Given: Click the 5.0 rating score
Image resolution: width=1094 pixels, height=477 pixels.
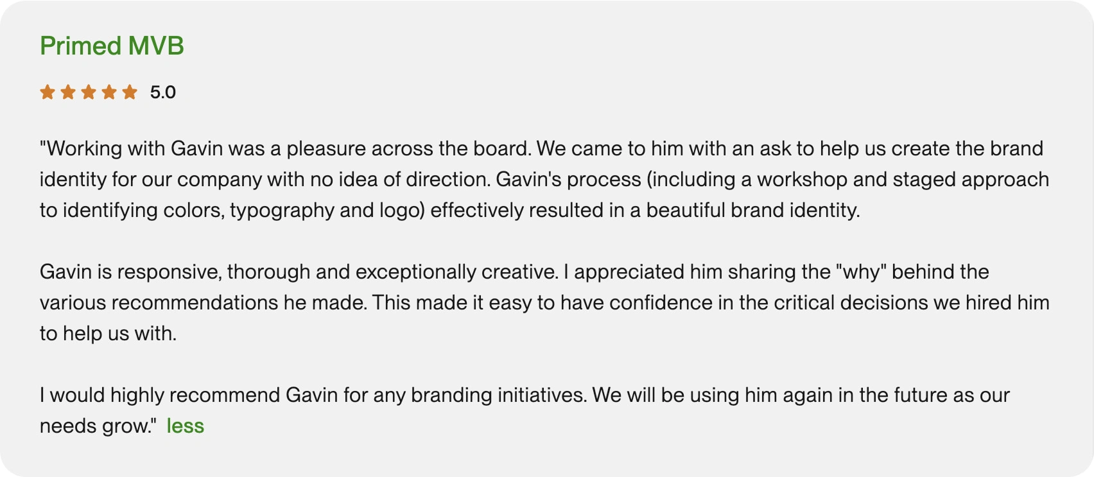Looking at the screenshot, I should (x=162, y=92).
